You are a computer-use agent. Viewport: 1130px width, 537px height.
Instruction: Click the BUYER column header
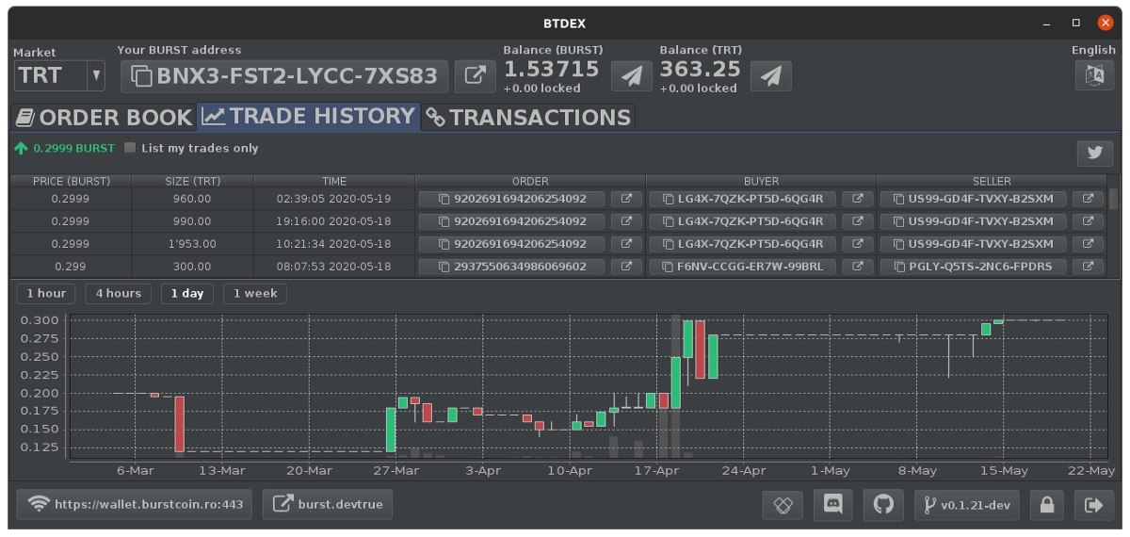761,181
